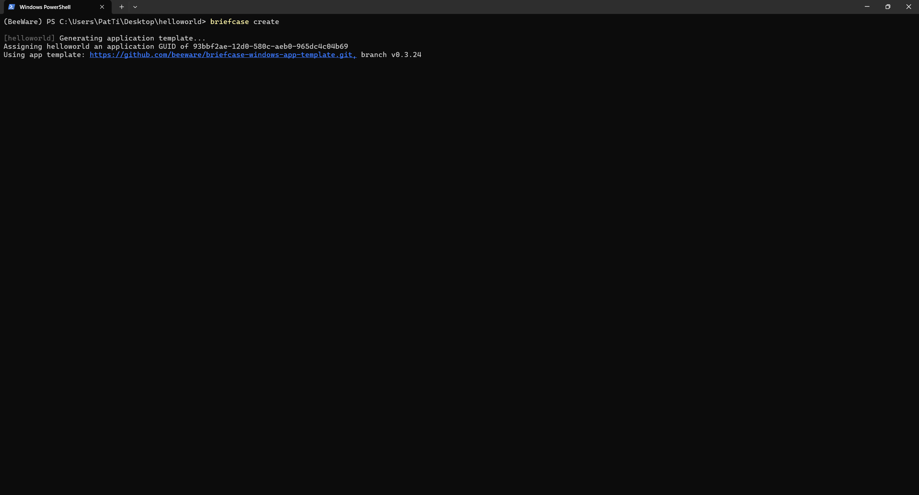Click 'Generating application template...' text
Screen dimensions: 919x495
coord(132,38)
